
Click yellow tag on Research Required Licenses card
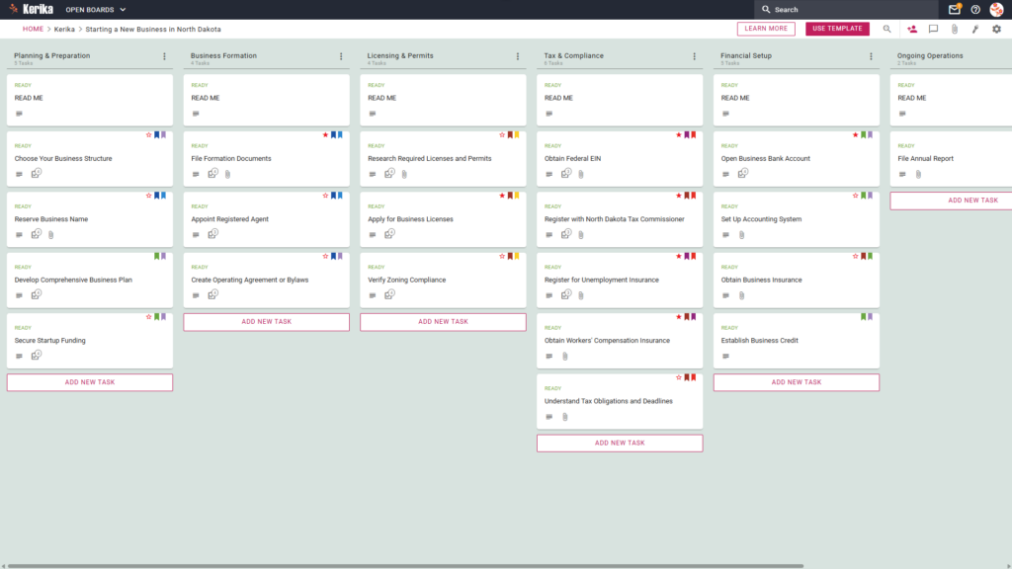(517, 134)
